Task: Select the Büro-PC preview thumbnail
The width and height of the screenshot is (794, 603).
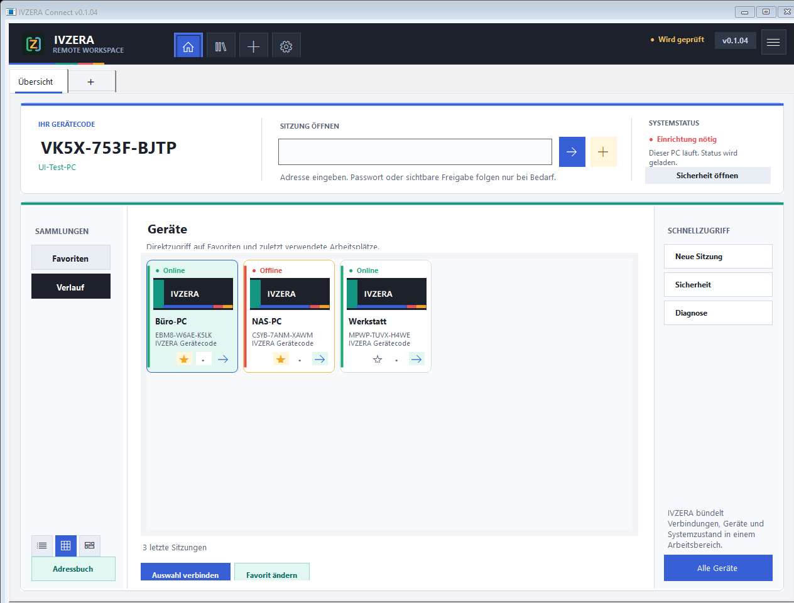Action: point(193,294)
